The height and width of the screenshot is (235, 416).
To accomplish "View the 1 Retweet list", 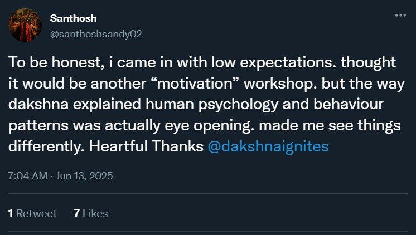I will pos(33,213).
